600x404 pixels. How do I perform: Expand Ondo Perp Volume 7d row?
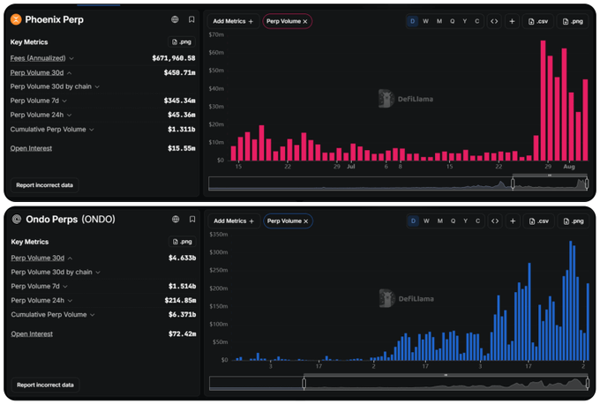65,287
